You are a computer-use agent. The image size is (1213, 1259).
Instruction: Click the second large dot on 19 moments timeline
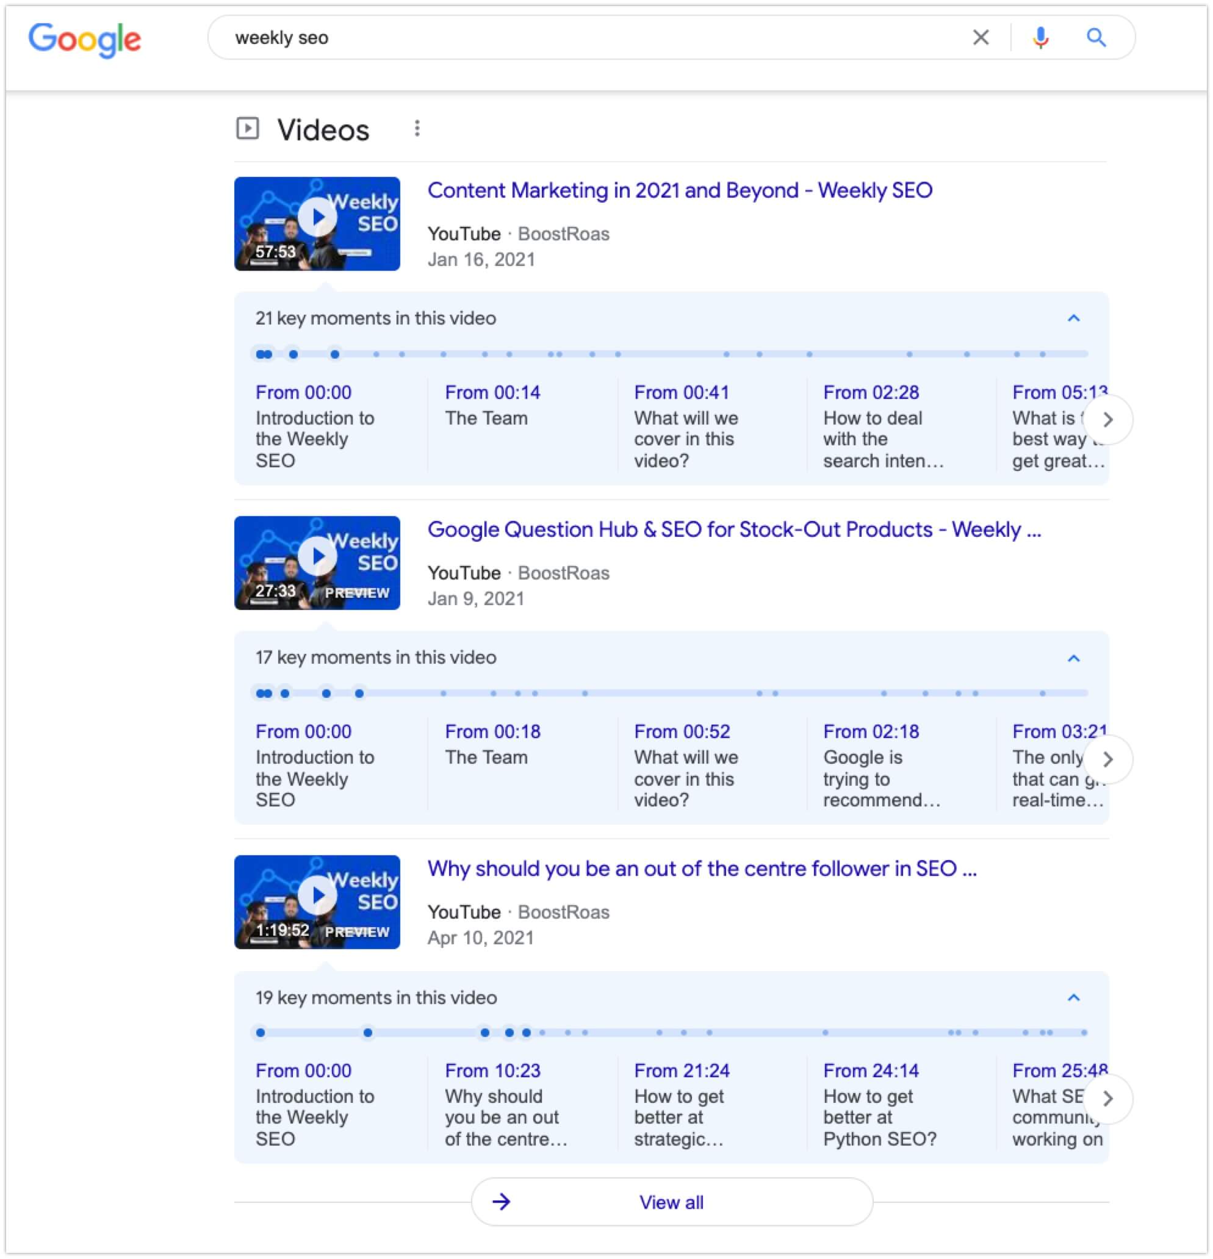coord(367,1032)
